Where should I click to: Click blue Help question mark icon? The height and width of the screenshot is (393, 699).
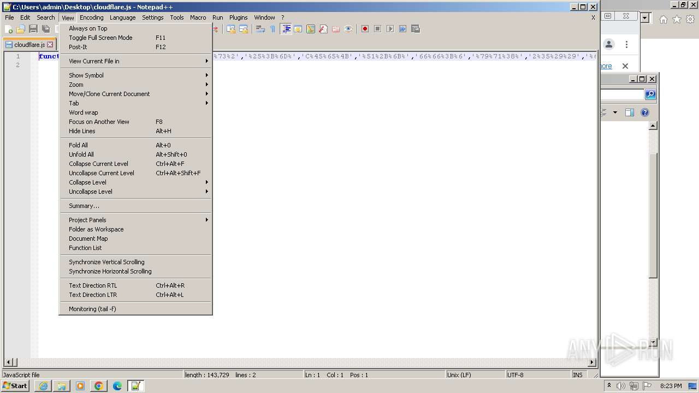click(x=645, y=112)
